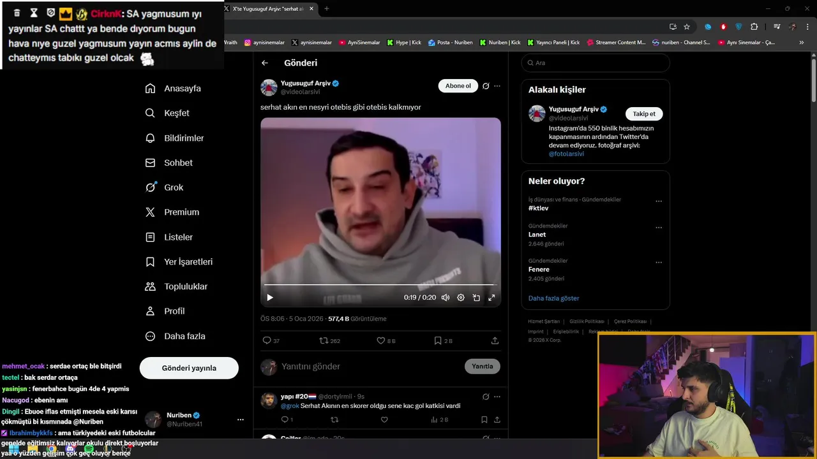Open browser extensions puzzle icon
Image resolution: width=817 pixels, height=459 pixels.
tap(754, 27)
